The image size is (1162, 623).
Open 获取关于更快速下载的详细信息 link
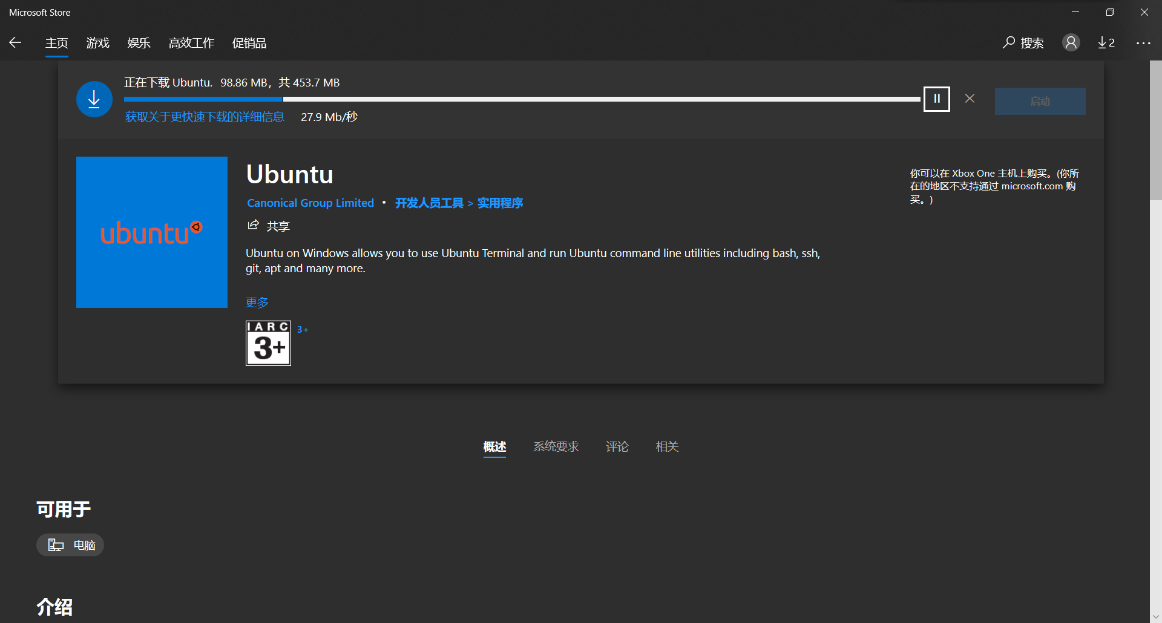click(x=205, y=117)
